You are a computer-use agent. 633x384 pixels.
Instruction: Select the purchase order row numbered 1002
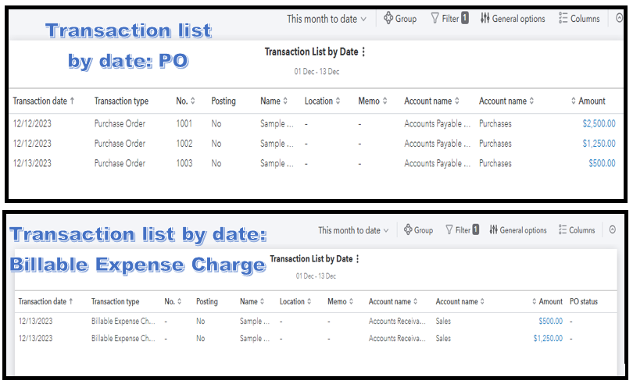click(184, 144)
